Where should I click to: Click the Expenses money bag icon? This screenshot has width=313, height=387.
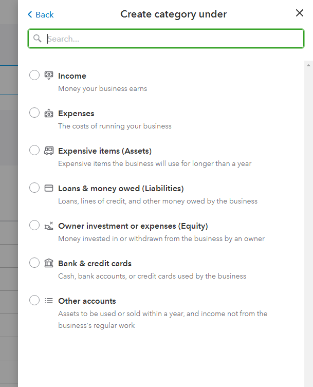pos(49,114)
